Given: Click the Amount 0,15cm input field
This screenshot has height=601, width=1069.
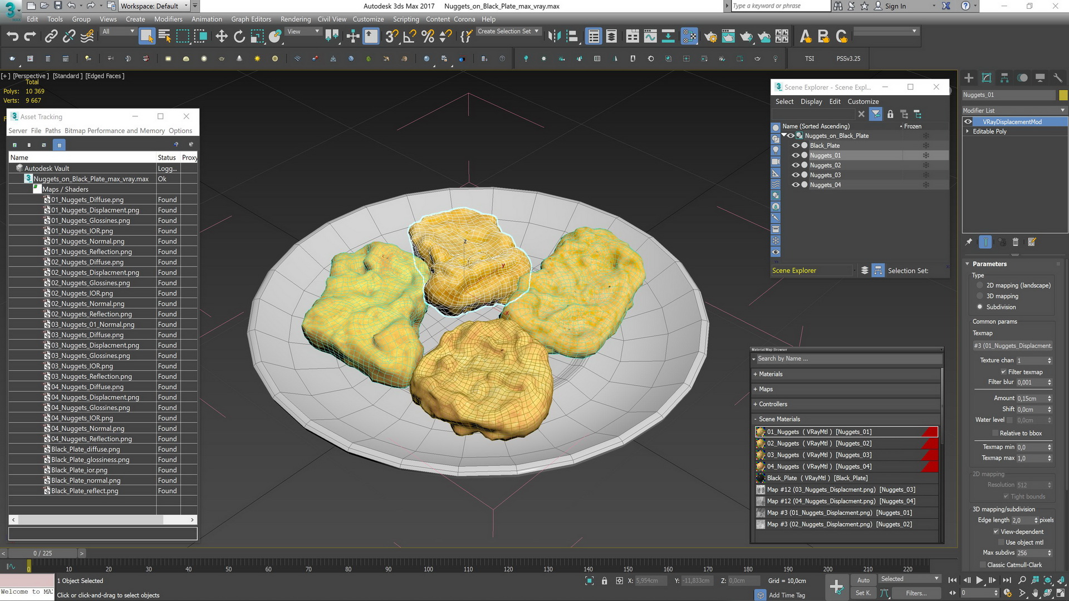Looking at the screenshot, I should [x=1031, y=398].
